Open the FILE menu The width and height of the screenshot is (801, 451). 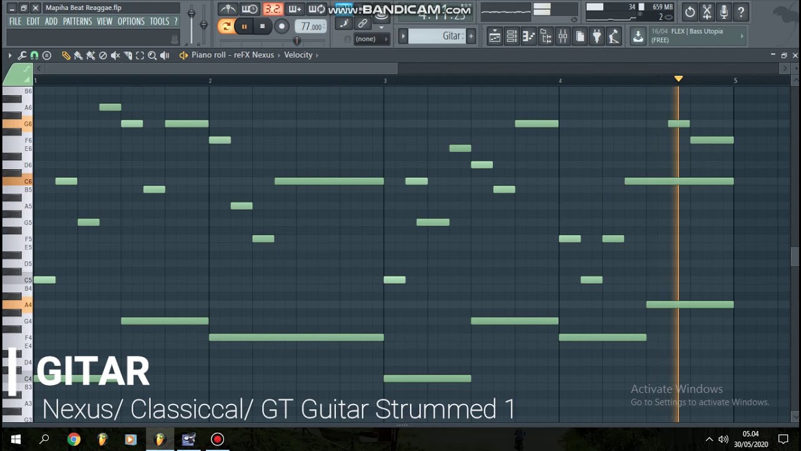point(15,21)
